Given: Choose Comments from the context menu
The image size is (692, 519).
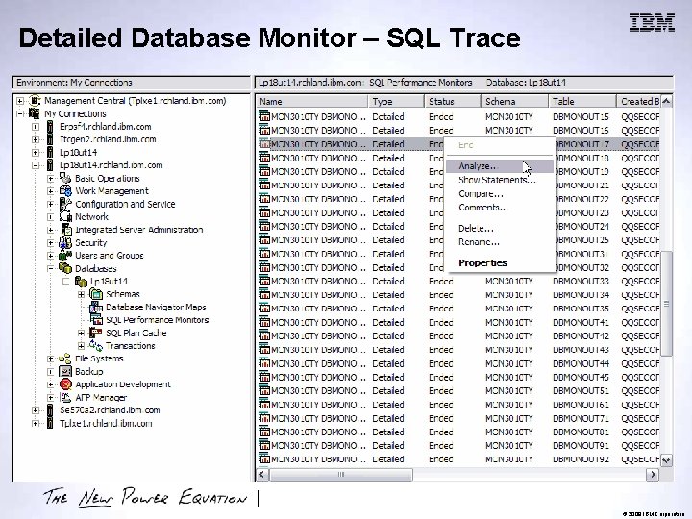Looking at the screenshot, I should click(500, 207).
